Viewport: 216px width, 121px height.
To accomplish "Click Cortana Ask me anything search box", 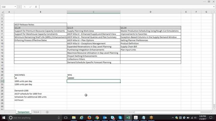I will point(34,118).
